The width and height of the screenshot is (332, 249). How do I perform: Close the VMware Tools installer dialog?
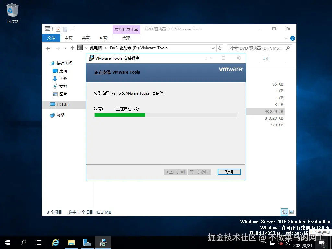[x=238, y=58]
